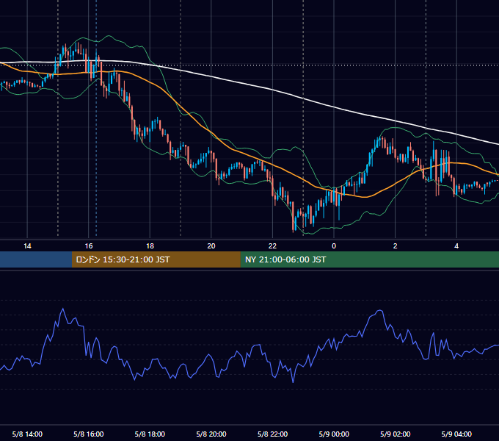Viewport: 499px width, 441px height.
Task: Click the 22 hour axis label
Action: click(x=272, y=246)
